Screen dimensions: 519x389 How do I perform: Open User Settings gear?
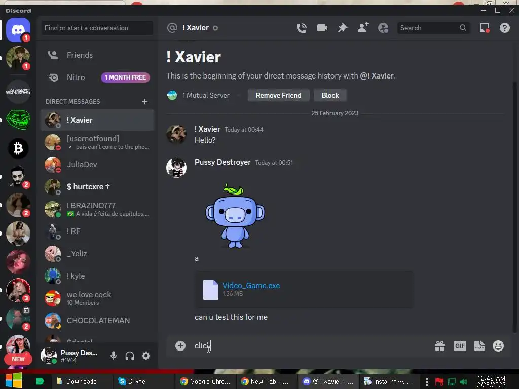(x=146, y=356)
